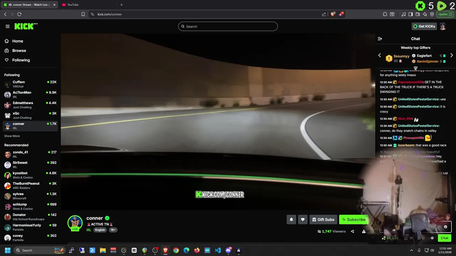Image resolution: width=456 pixels, height=256 pixels.
Task: Click the English language tag
Action: [x=100, y=230]
